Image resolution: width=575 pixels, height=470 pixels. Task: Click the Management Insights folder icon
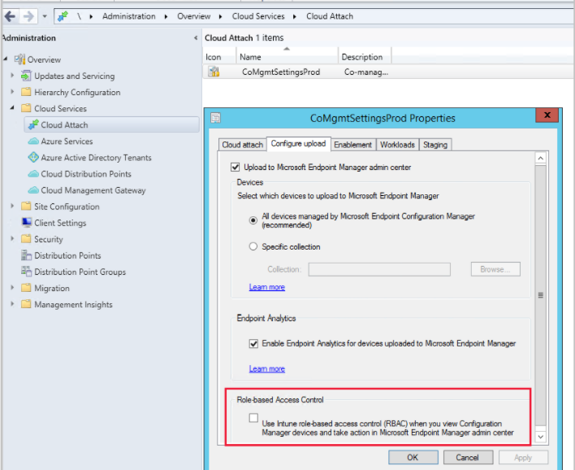[26, 304]
